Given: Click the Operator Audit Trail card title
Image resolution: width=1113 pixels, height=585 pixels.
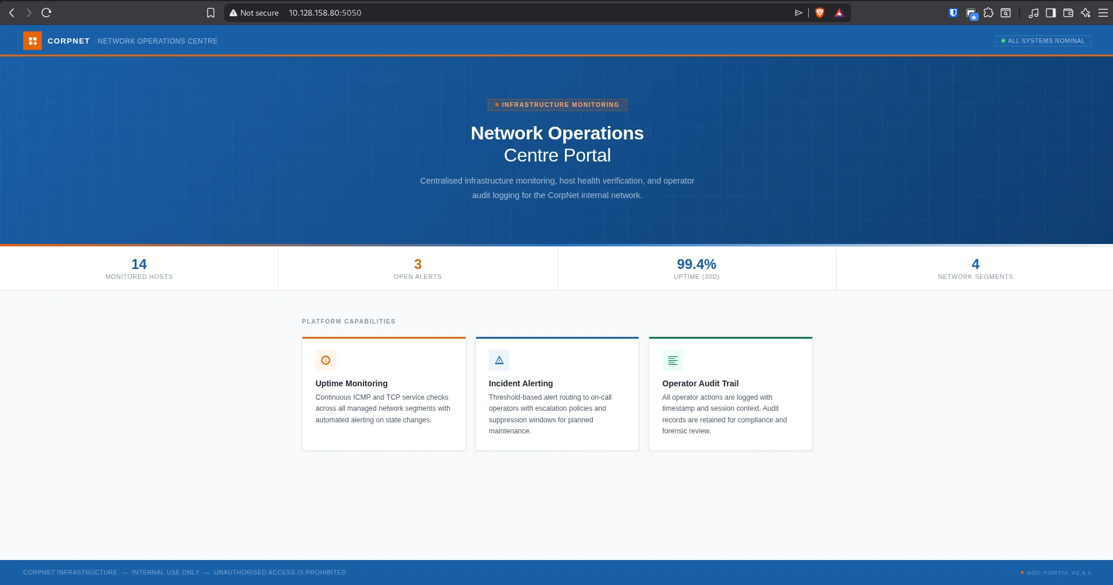Looking at the screenshot, I should point(700,383).
